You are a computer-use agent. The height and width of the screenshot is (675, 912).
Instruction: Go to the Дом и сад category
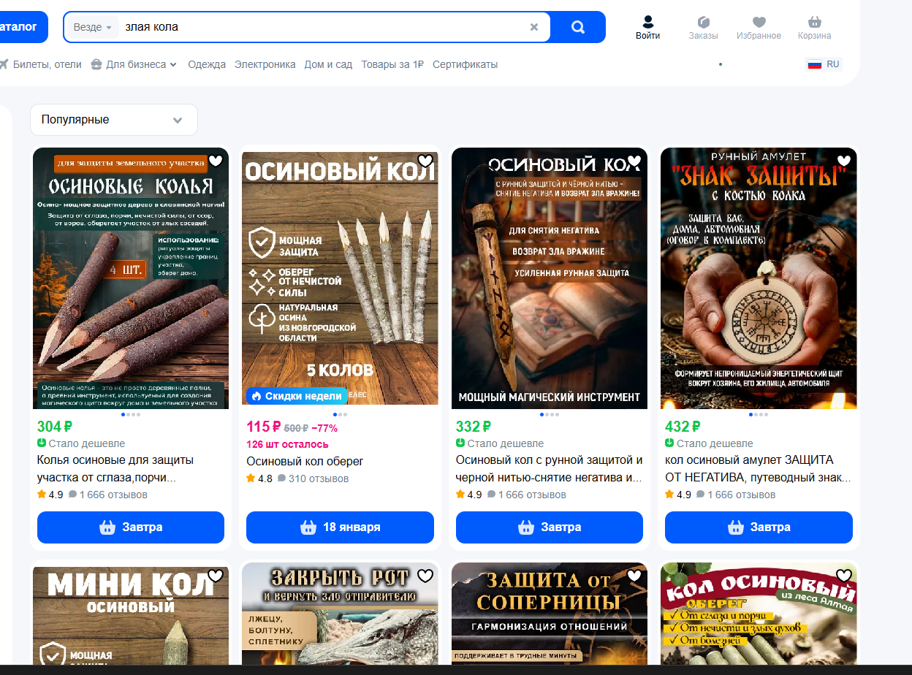tap(328, 64)
